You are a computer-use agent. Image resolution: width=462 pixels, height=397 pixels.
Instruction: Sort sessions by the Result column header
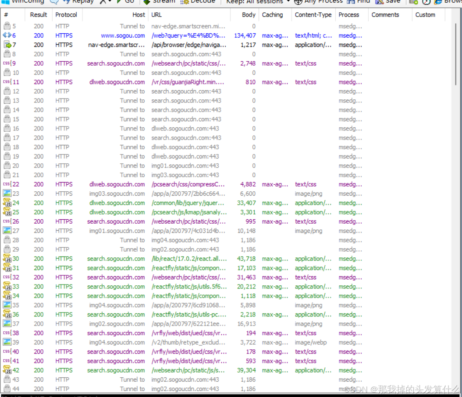[x=39, y=15]
